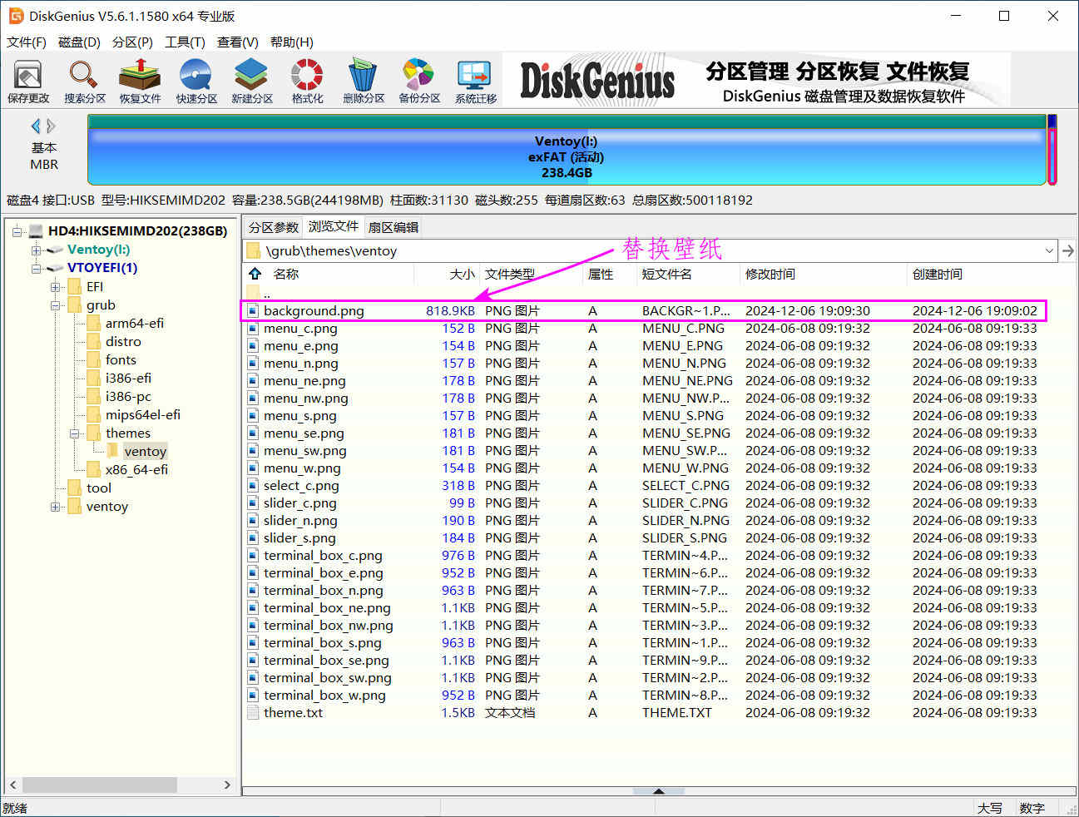Screen dimensions: 1079x817
Task: Select arm64-efi folder in tree
Action: pyautogui.click(x=134, y=324)
